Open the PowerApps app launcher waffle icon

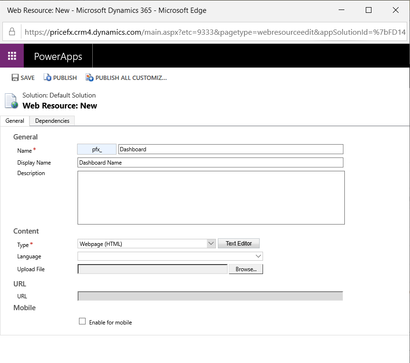pyautogui.click(x=12, y=56)
